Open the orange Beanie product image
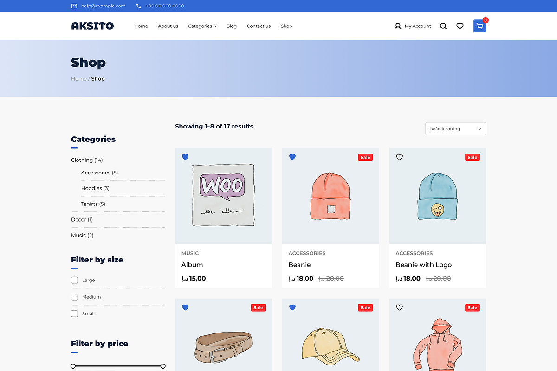Viewport: 557px width, 371px height. click(330, 196)
